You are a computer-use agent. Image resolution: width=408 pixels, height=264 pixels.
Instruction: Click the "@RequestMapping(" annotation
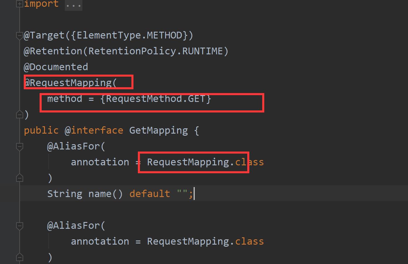(x=70, y=83)
